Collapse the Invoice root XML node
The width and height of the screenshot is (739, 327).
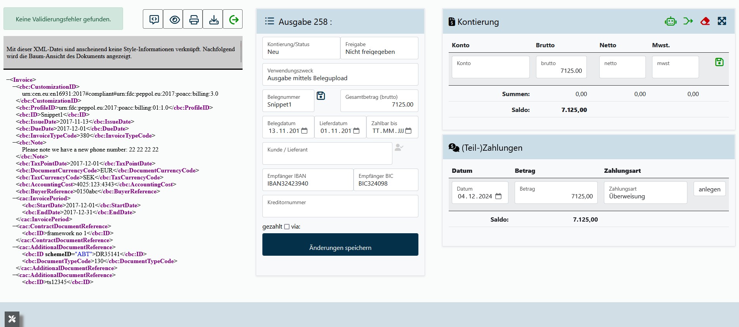pyautogui.click(x=8, y=80)
